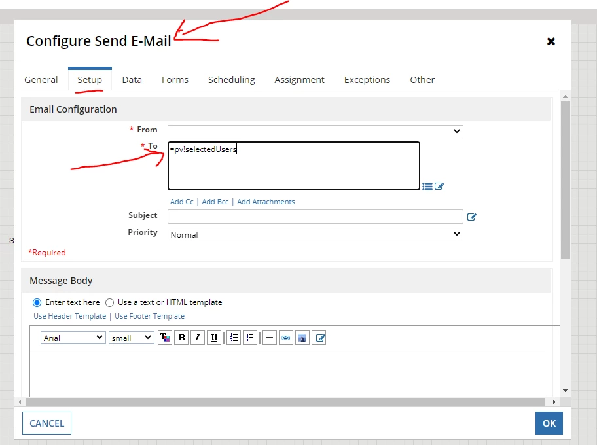
Task: Click the Email Configuration section header
Action: tap(286, 109)
